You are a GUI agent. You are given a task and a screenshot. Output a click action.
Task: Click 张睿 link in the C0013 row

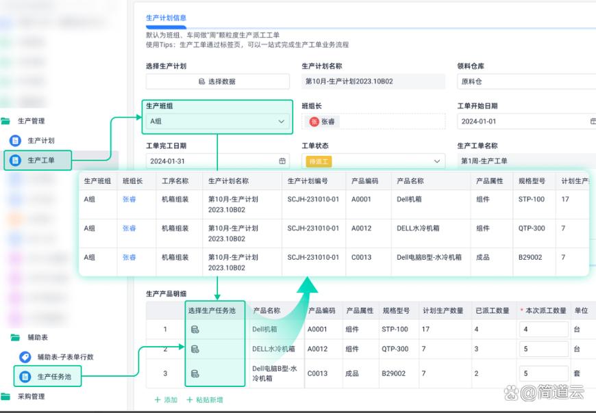pyautogui.click(x=129, y=257)
